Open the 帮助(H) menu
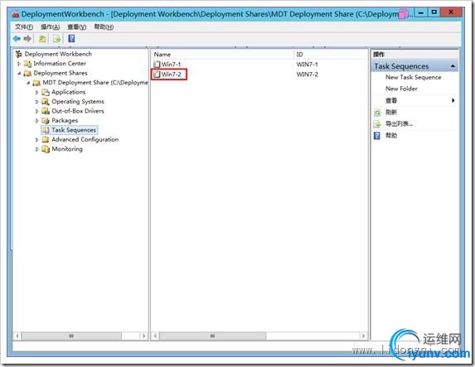This screenshot has width=475, height=367. pos(104,27)
